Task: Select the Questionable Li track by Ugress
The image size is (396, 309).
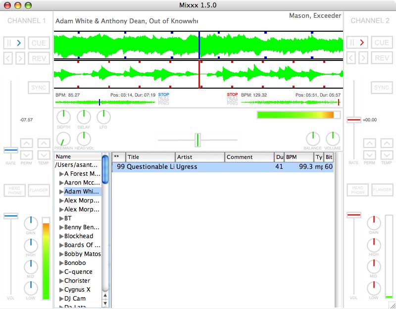Action: tap(223, 167)
